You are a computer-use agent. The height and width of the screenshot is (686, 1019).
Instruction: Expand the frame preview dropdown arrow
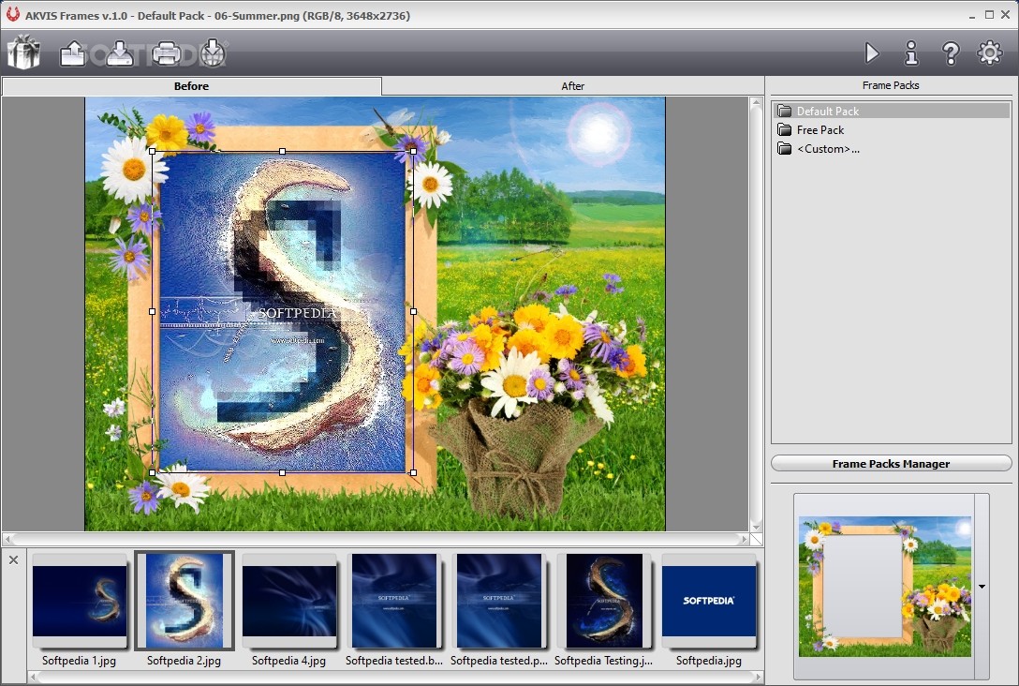pos(982,587)
